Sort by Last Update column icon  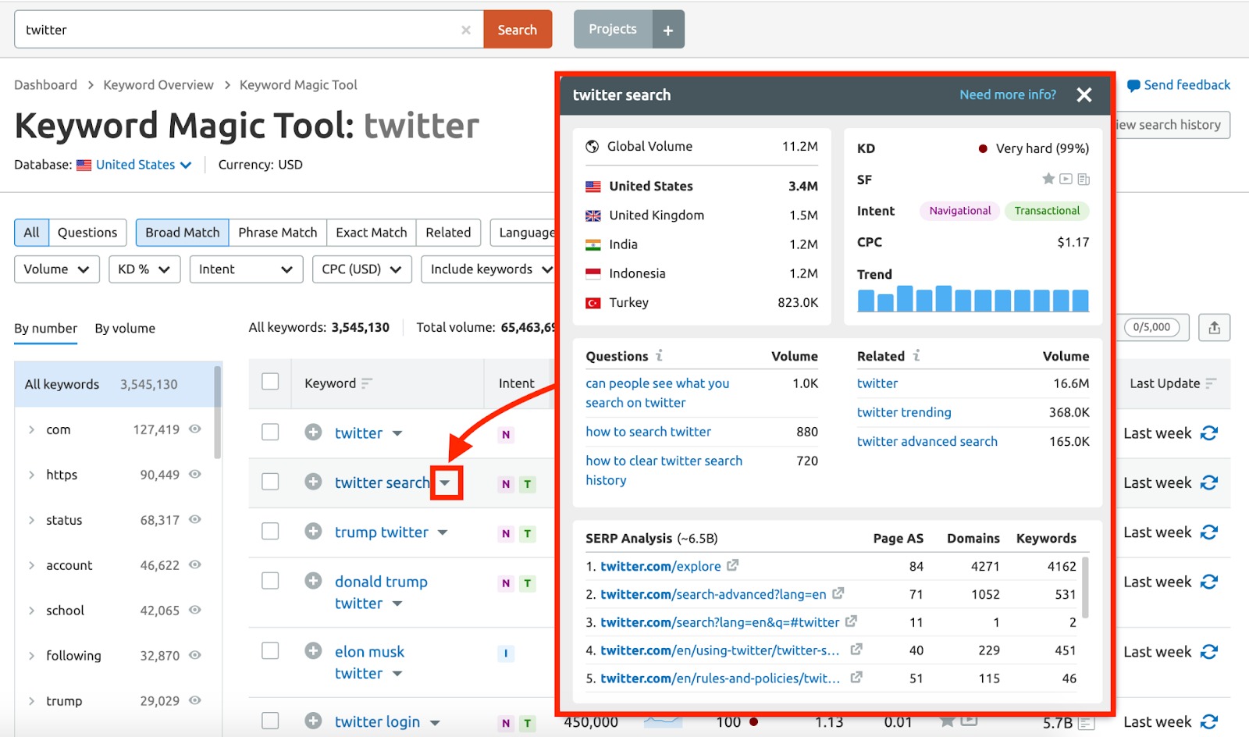(x=1211, y=383)
